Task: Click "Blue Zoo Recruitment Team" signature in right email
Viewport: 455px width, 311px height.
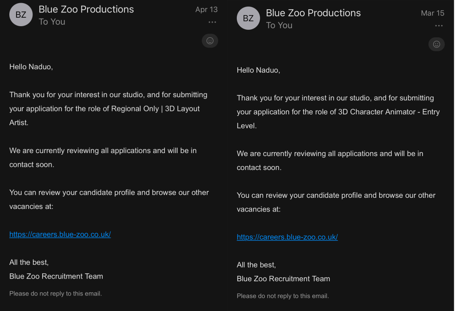Action: pos(283,279)
